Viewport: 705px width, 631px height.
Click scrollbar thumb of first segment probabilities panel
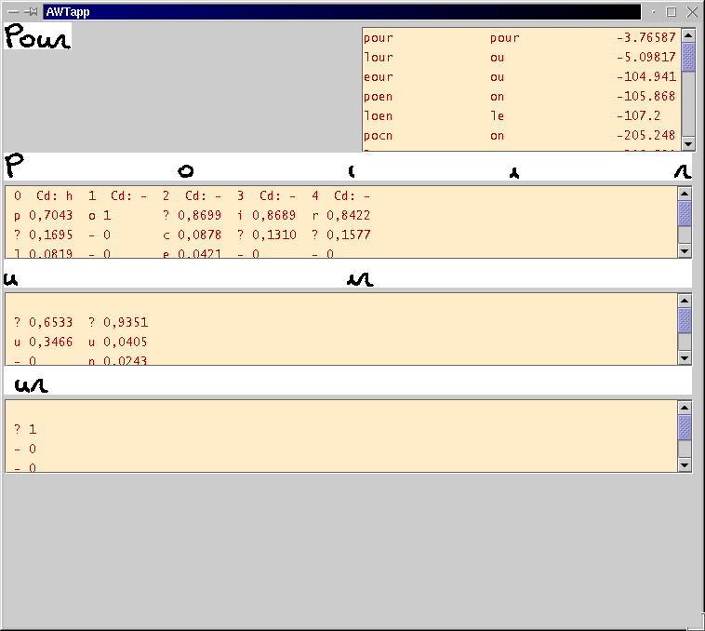685,213
